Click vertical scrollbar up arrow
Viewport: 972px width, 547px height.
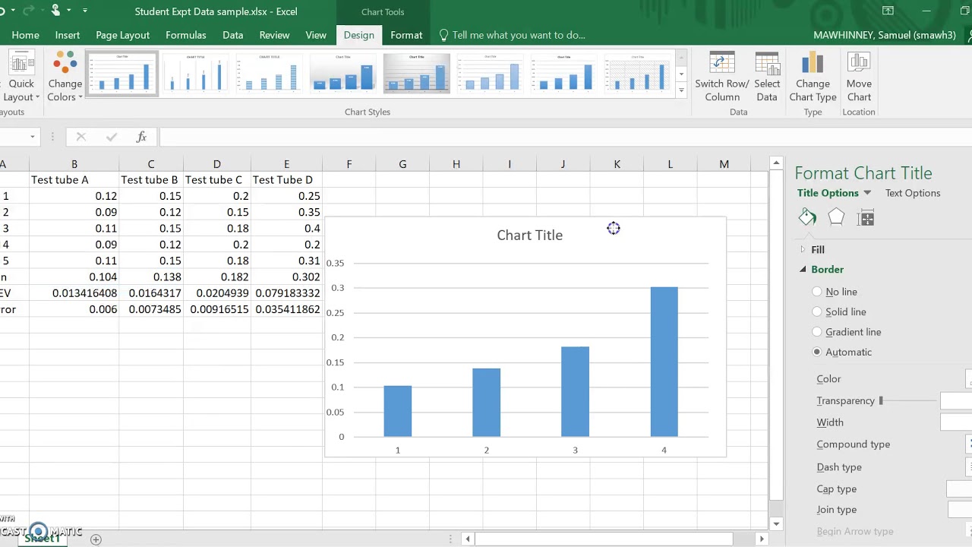click(776, 163)
